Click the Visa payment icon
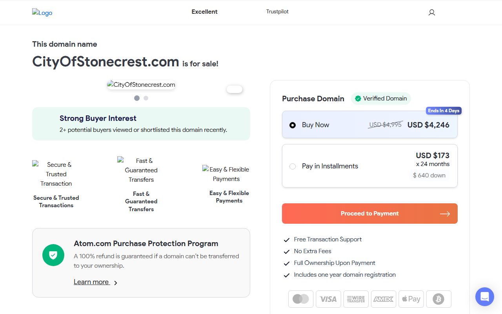This screenshot has width=502, height=314. coord(328,299)
